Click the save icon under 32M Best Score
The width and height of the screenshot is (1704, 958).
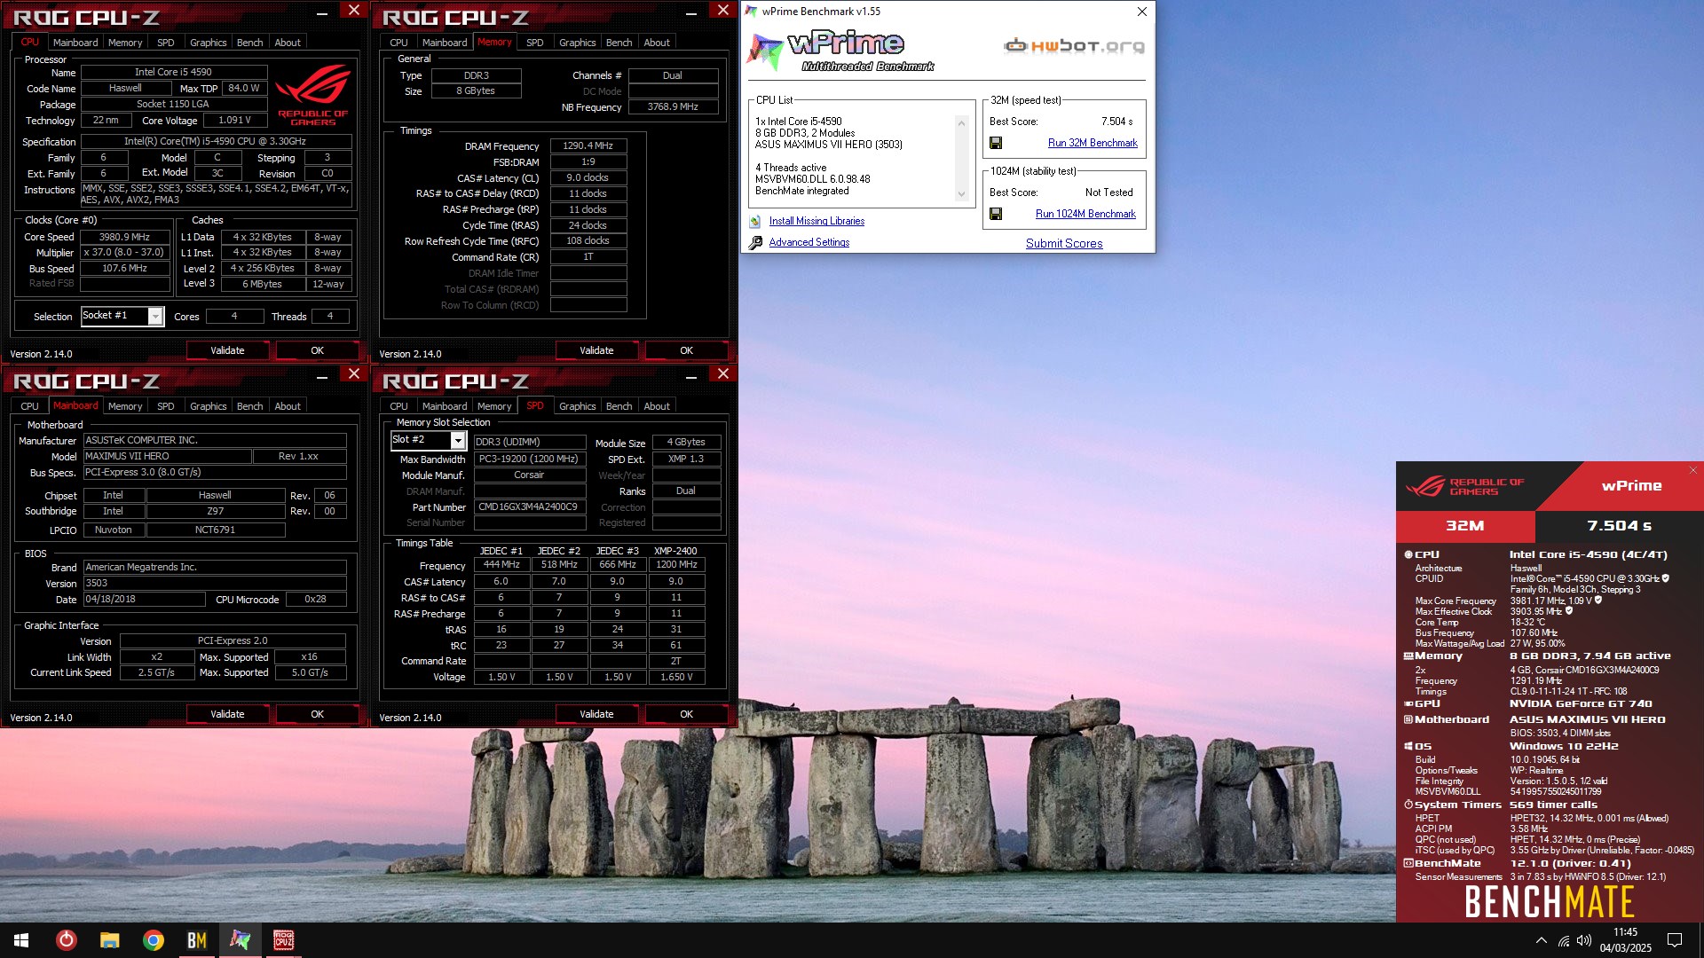coord(996,143)
